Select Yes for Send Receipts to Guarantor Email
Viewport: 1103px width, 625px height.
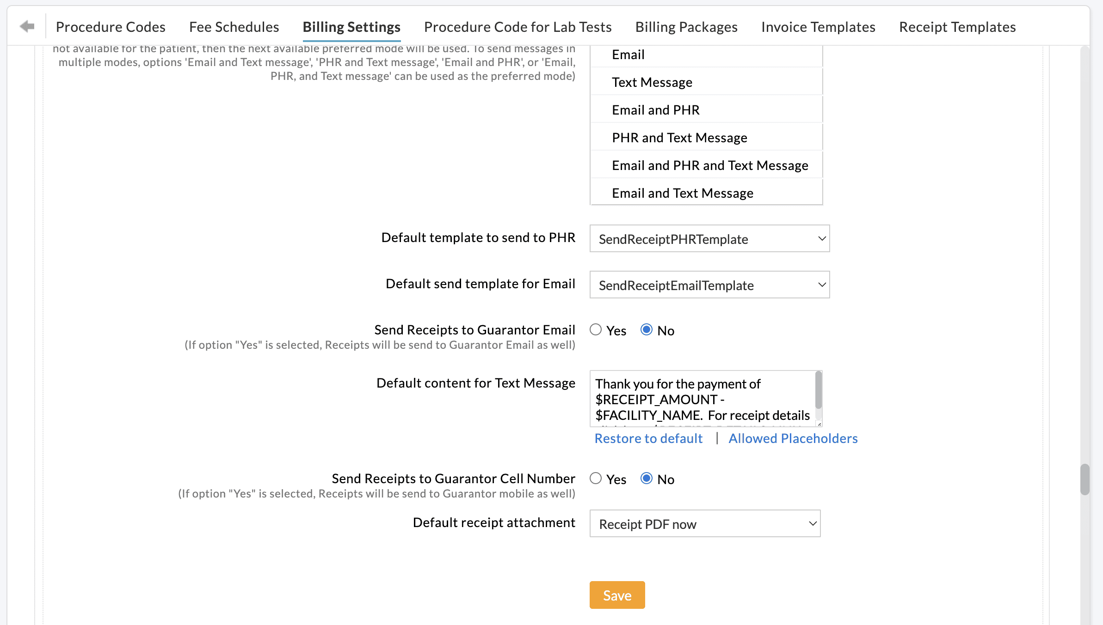tap(596, 330)
